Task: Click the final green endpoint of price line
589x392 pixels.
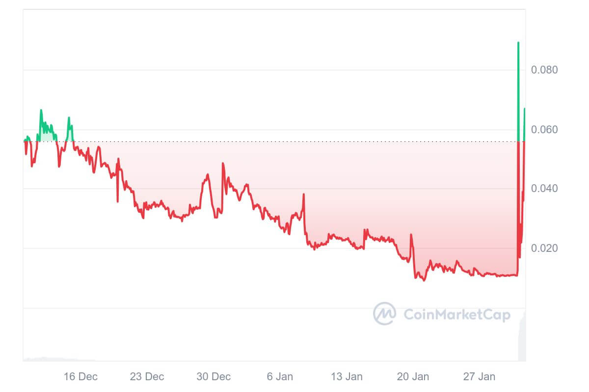Action: click(525, 109)
